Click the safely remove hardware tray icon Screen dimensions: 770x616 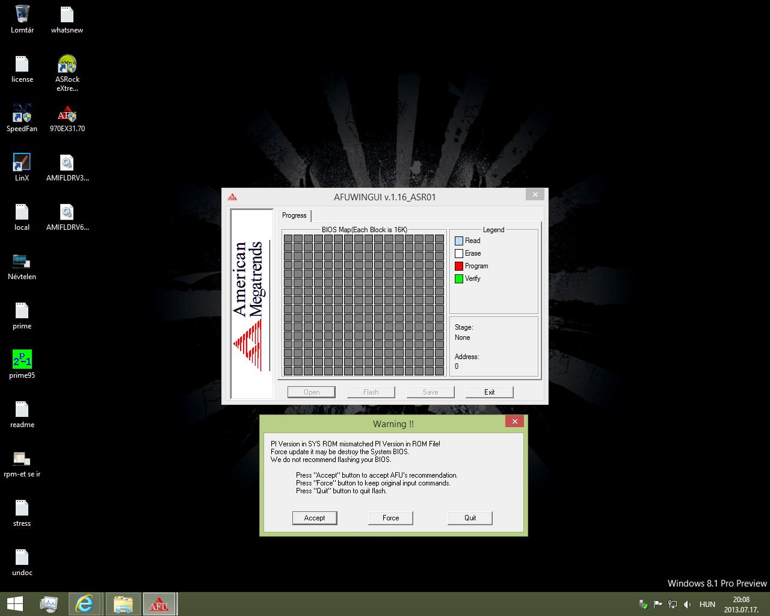(643, 605)
